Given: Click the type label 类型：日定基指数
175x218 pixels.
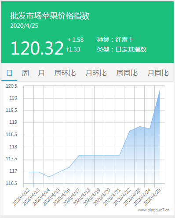Looking at the screenshot, I should point(121,49).
